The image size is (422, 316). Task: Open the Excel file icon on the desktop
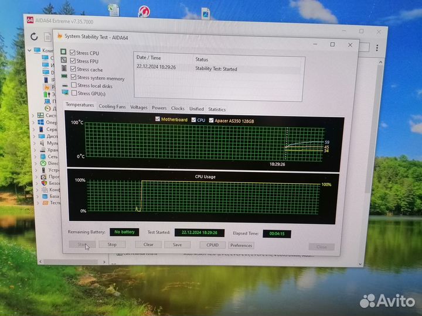(x=114, y=10)
